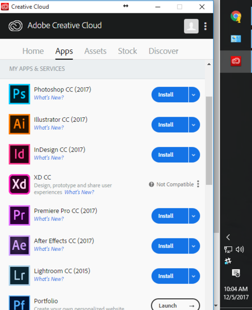Show hidden system tray icons
The image size is (252, 310).
228,237
